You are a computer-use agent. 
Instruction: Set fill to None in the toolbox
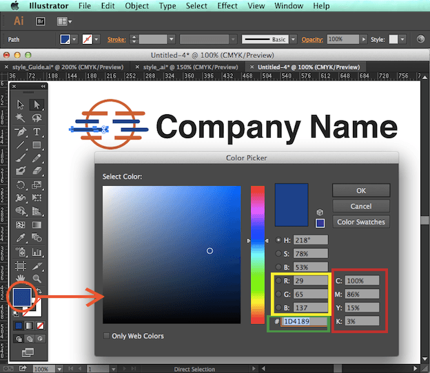[x=40, y=326]
